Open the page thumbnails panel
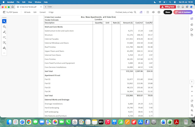Image resolution: width=195 pixels, height=127 pixels. point(192,35)
